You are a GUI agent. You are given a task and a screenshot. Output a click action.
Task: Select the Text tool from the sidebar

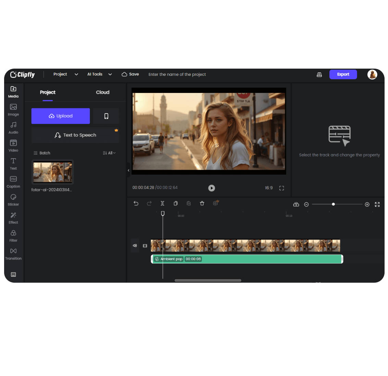click(x=13, y=163)
